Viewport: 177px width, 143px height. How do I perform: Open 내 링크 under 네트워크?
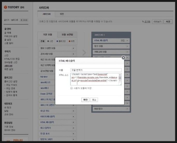tap(8, 107)
